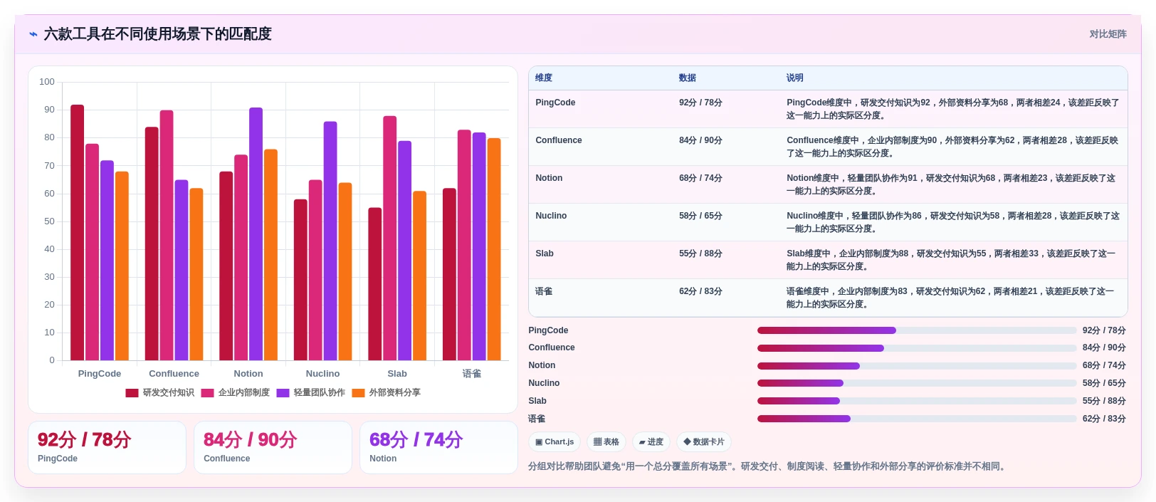This screenshot has width=1156, height=502.
Task: Click the 说明 column header
Action: (x=795, y=78)
